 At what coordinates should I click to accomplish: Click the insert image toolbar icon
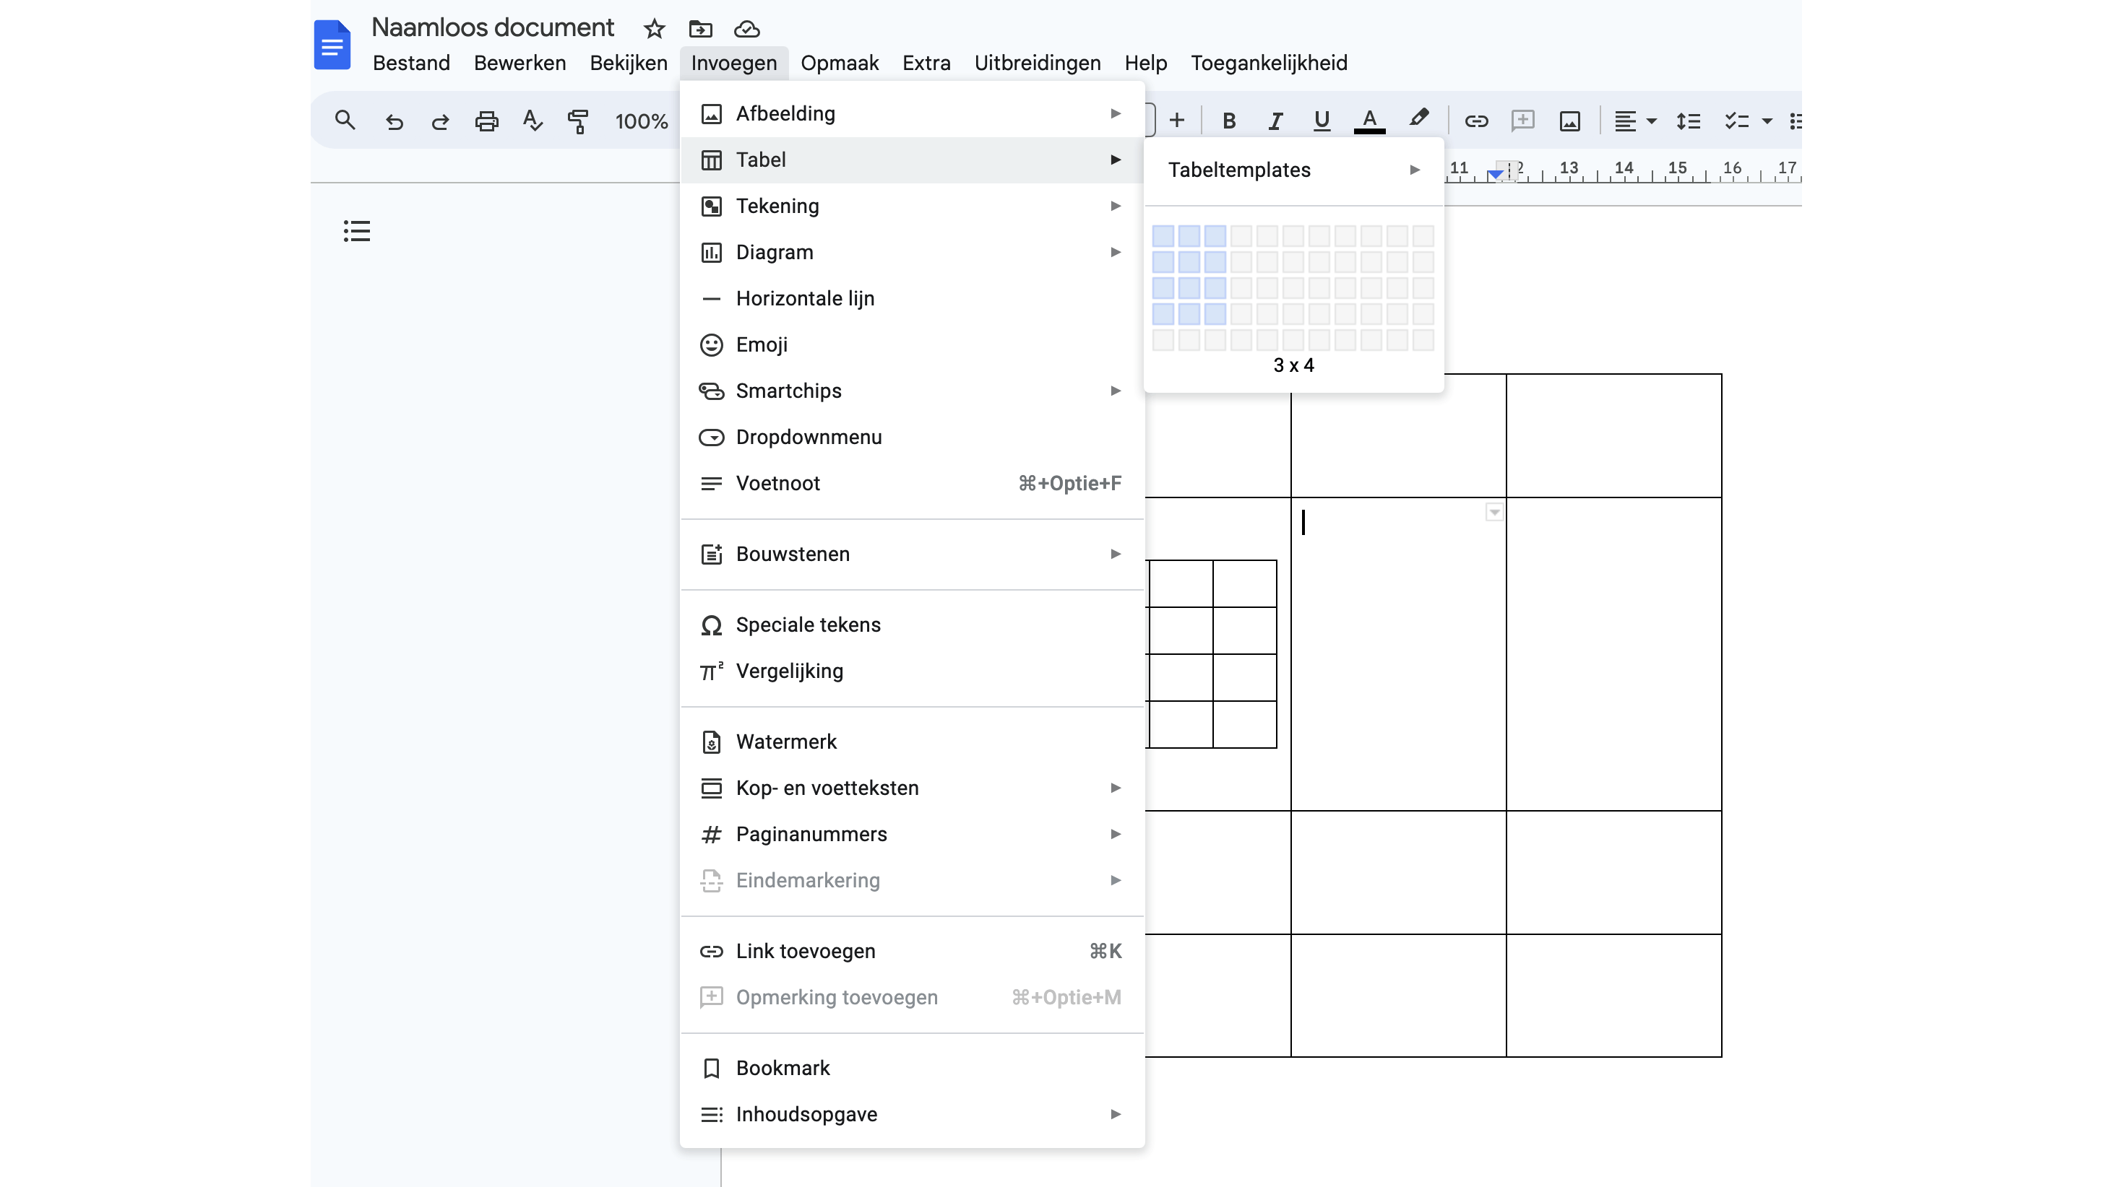[x=1569, y=121]
